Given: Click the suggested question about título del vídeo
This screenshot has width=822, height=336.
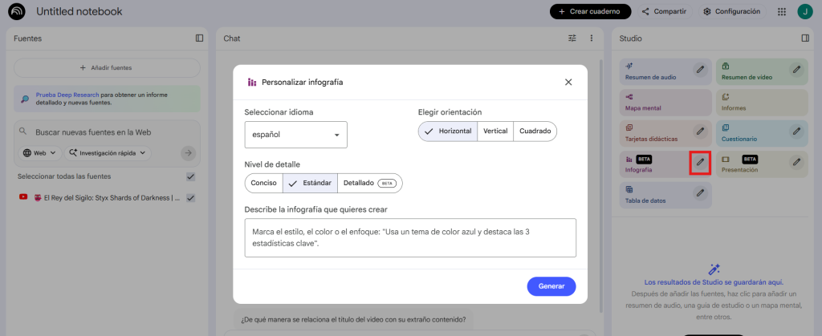Looking at the screenshot, I should [x=353, y=319].
